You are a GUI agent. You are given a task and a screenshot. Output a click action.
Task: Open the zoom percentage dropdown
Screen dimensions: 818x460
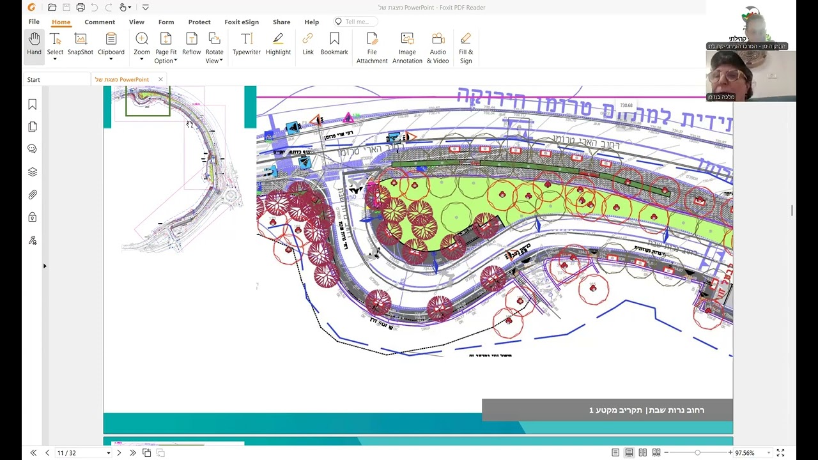click(x=769, y=453)
